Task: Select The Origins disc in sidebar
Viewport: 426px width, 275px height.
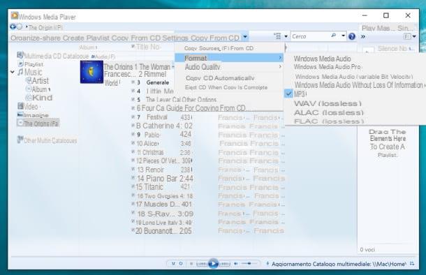Action: click(38, 124)
